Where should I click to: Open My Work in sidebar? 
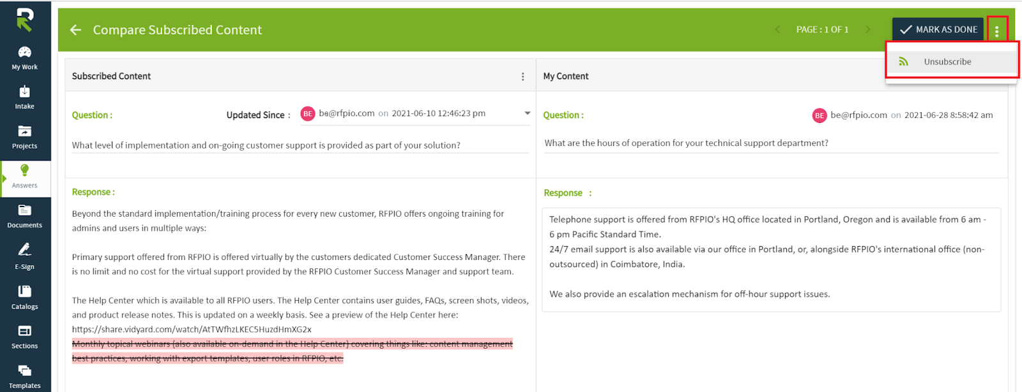click(x=25, y=58)
